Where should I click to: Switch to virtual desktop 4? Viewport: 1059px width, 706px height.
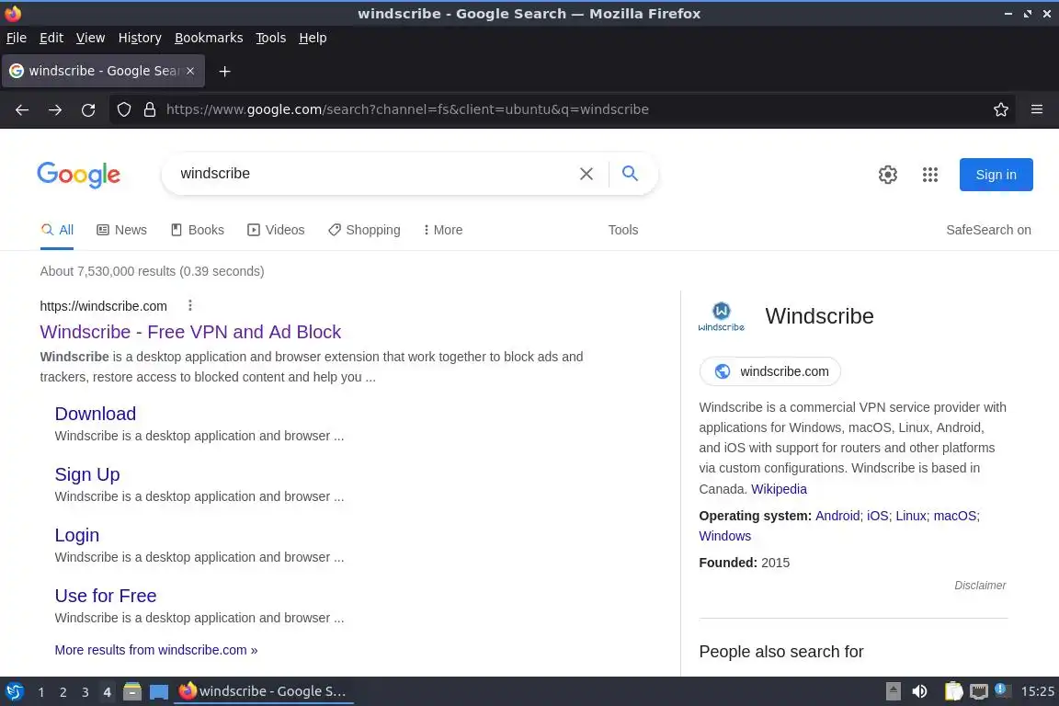pos(107,692)
